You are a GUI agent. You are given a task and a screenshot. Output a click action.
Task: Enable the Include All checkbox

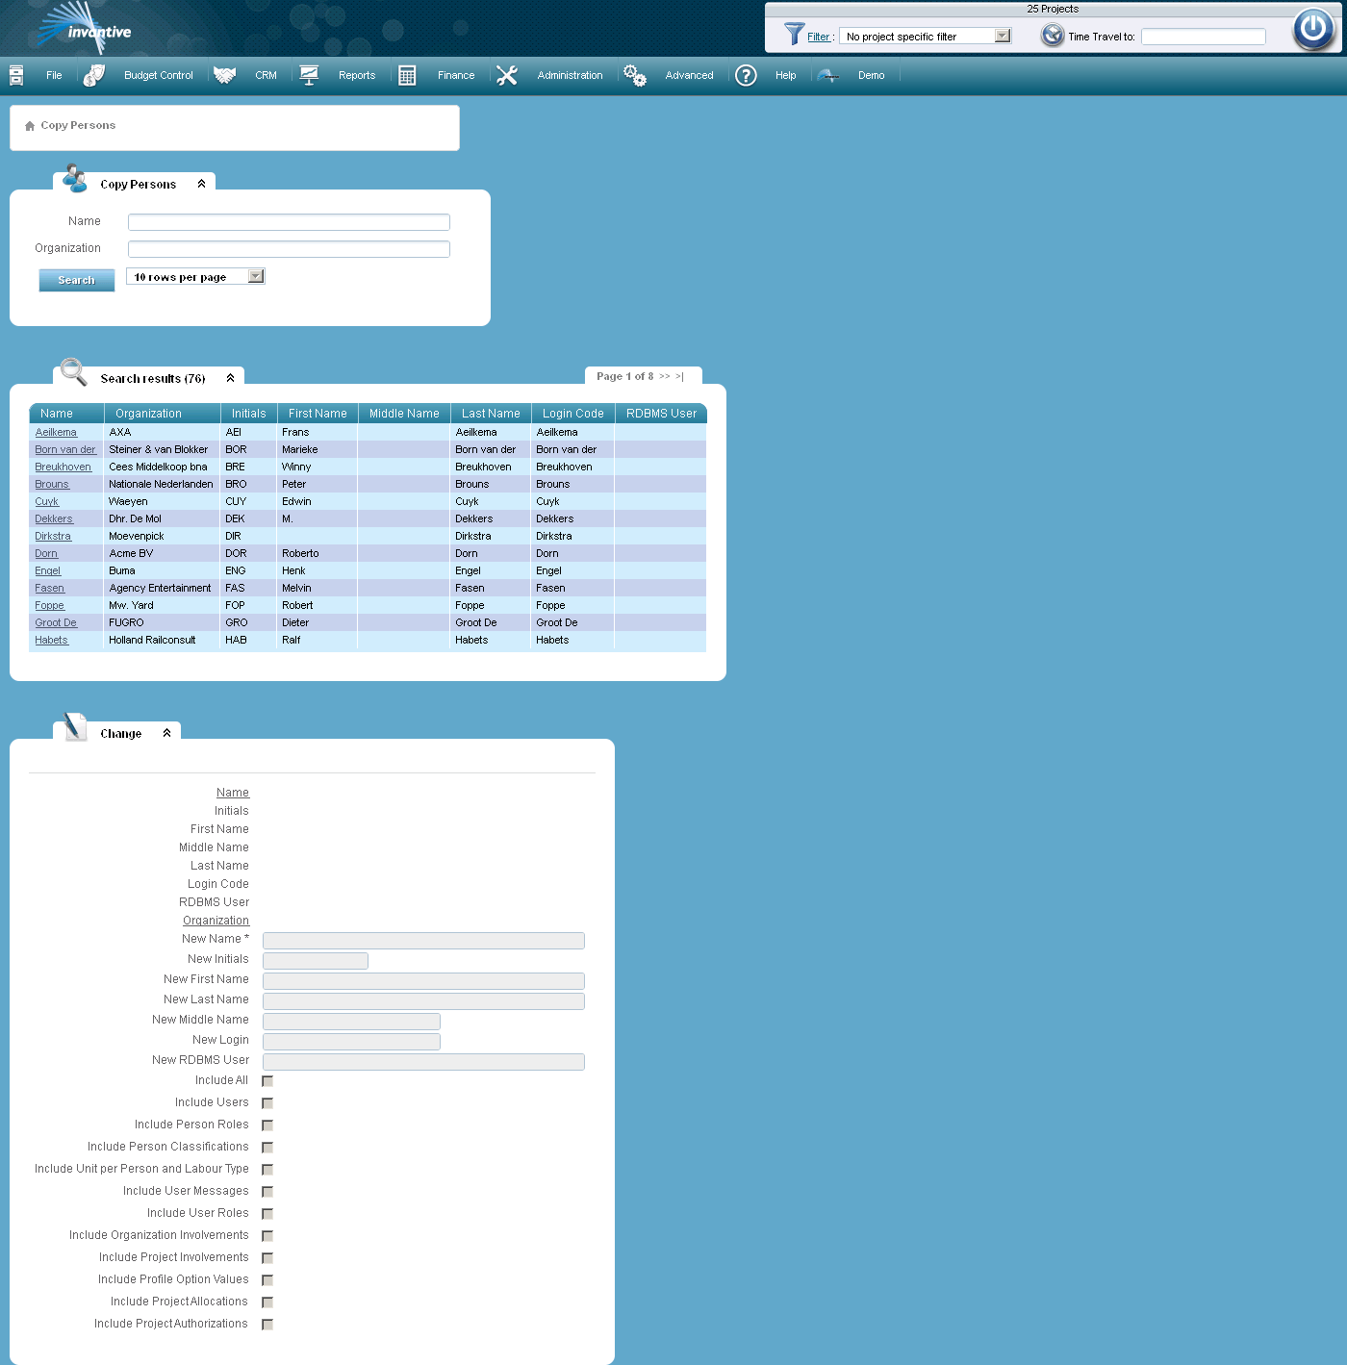(x=267, y=1081)
